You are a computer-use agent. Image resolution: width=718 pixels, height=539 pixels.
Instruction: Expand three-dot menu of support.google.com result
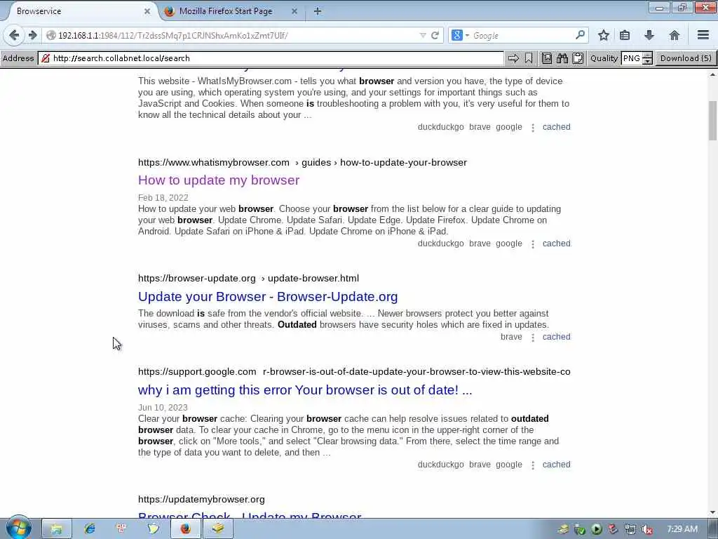point(533,465)
